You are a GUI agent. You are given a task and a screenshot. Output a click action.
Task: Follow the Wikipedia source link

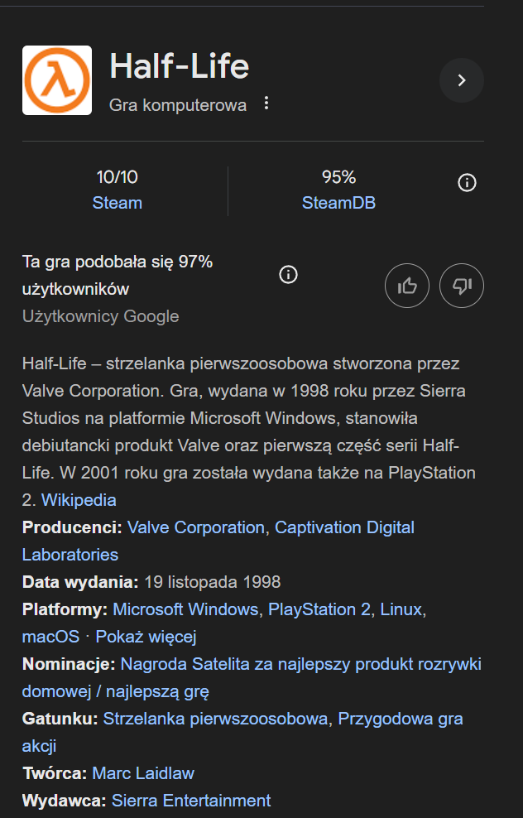click(x=79, y=500)
